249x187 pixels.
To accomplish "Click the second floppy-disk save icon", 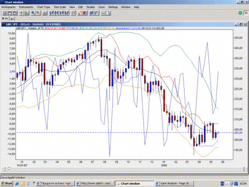I will click(15, 13).
